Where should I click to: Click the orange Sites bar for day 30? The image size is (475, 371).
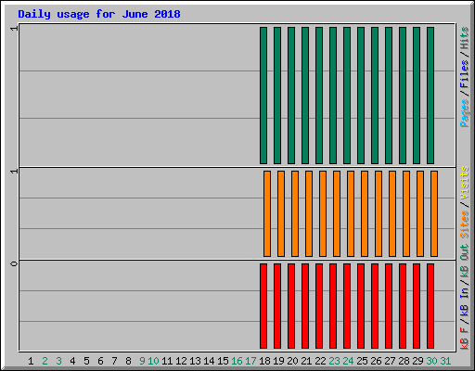[x=434, y=213]
